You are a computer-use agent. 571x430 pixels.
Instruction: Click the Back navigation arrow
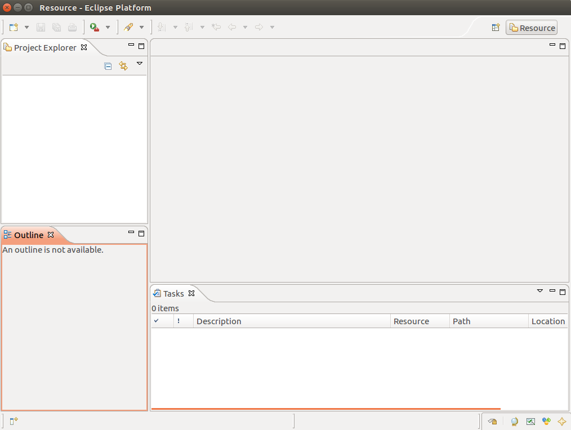coord(232,27)
